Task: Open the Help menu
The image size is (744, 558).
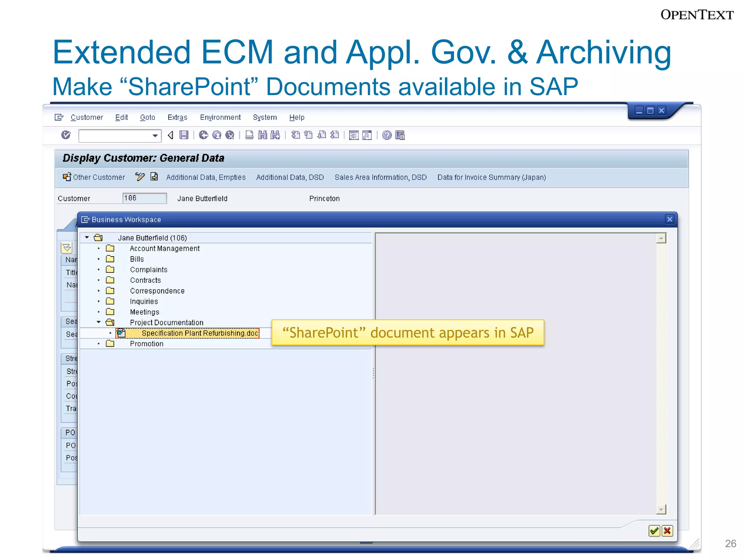Action: (x=297, y=117)
